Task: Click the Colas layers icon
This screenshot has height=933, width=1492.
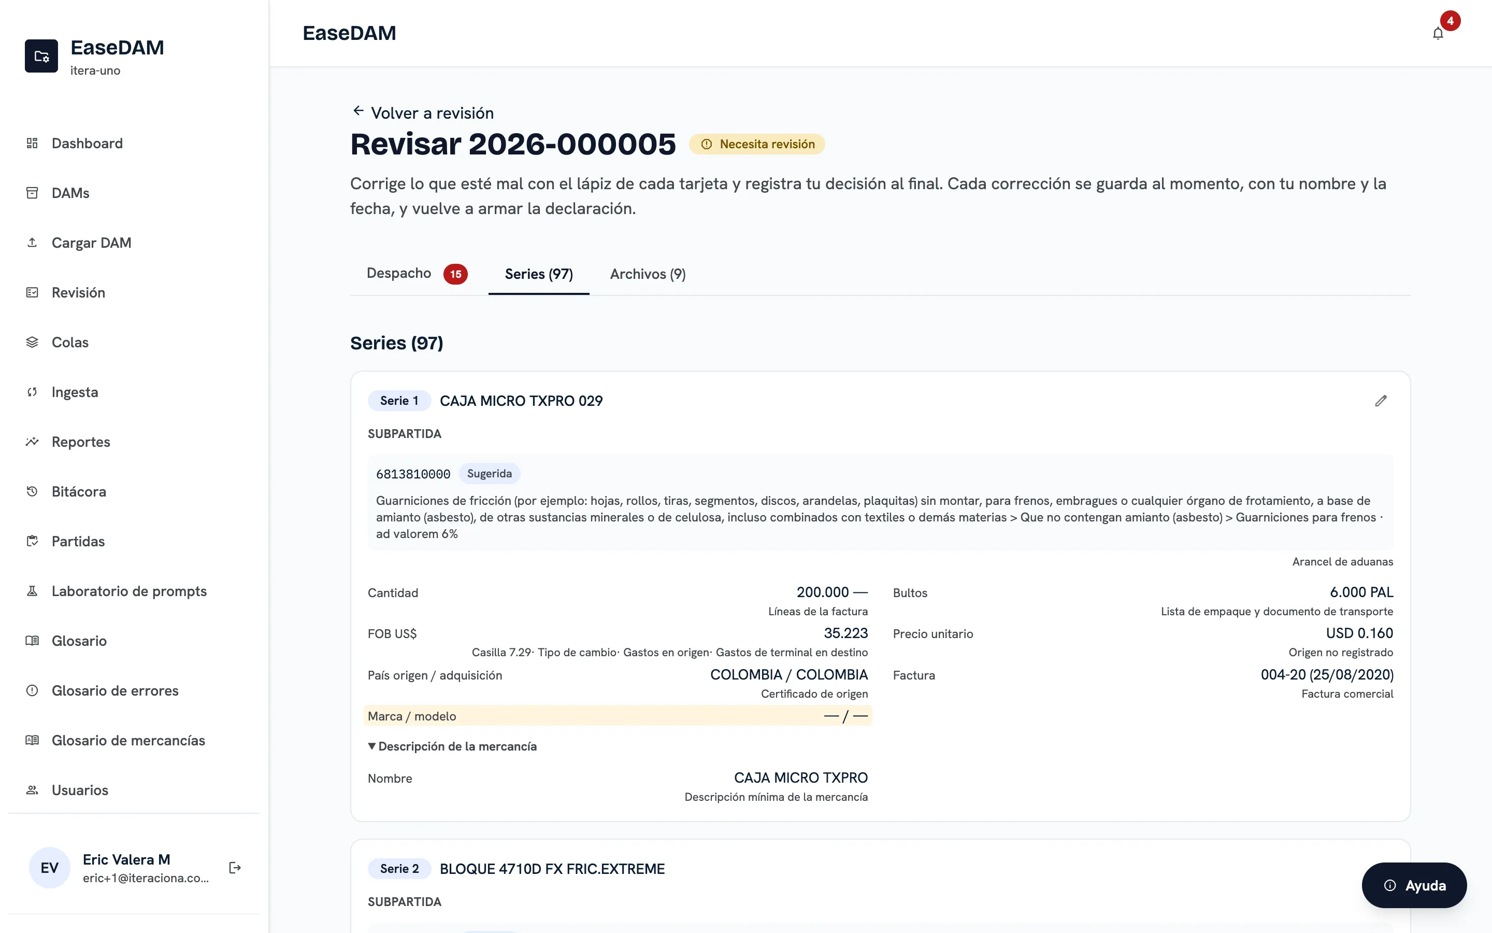Action: (x=32, y=343)
